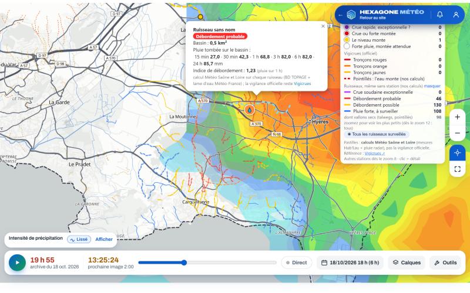Switch to Direct live mode
Image resolution: width=470 pixels, height=293 pixels.
point(297,263)
